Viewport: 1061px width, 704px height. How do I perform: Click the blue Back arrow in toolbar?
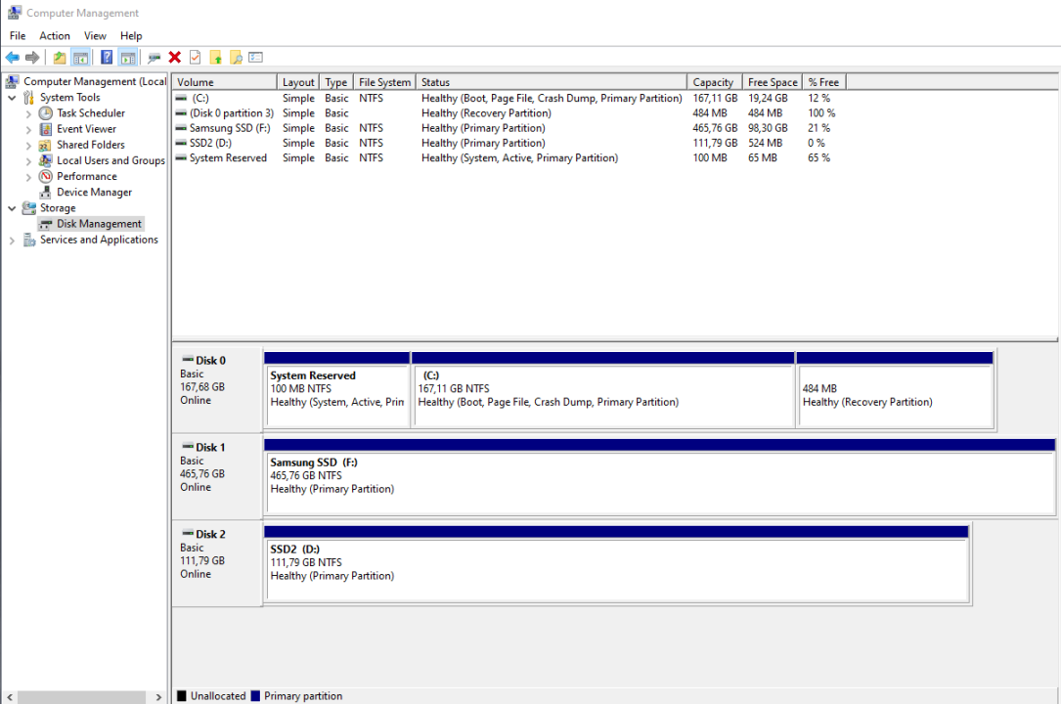coord(13,58)
